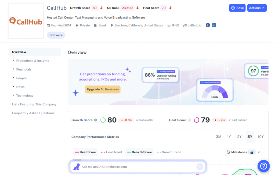Click Upgrade To Business button
Screen dimensions: 275x175
(x=103, y=89)
